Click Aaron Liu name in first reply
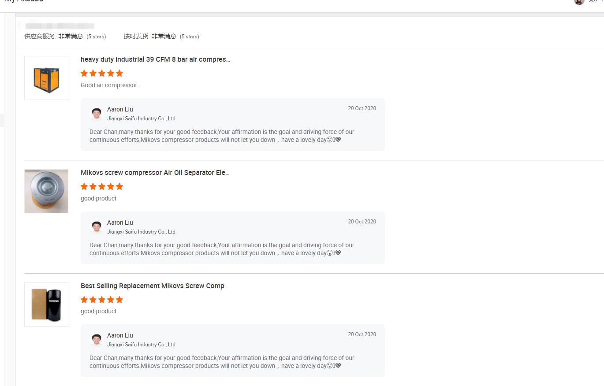Image resolution: width=604 pixels, height=386 pixels. pos(120,109)
